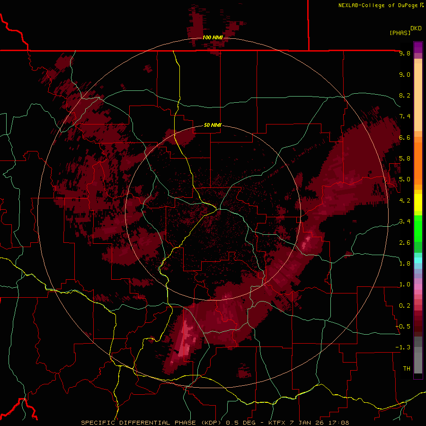Viewport: 426px width, 426px height.
Task: Click the 1.0 value on the color scale
Action: (x=405, y=284)
